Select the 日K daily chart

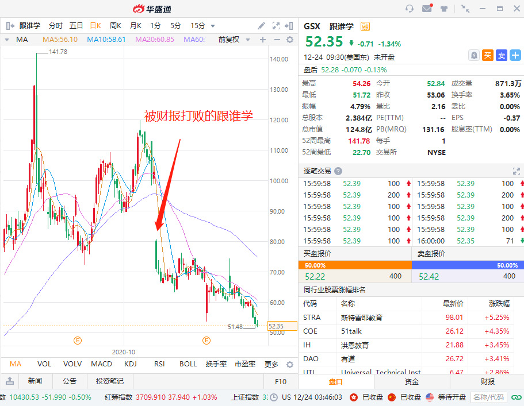pos(95,26)
